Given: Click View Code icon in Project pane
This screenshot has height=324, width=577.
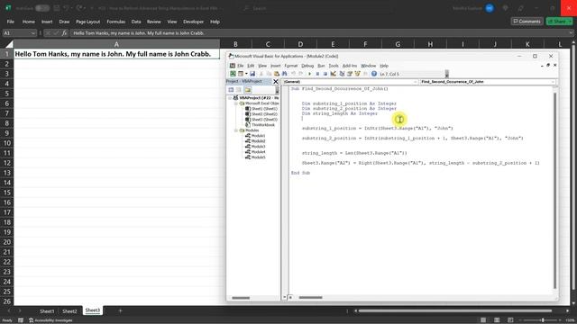Looking at the screenshot, I should 231,90.
